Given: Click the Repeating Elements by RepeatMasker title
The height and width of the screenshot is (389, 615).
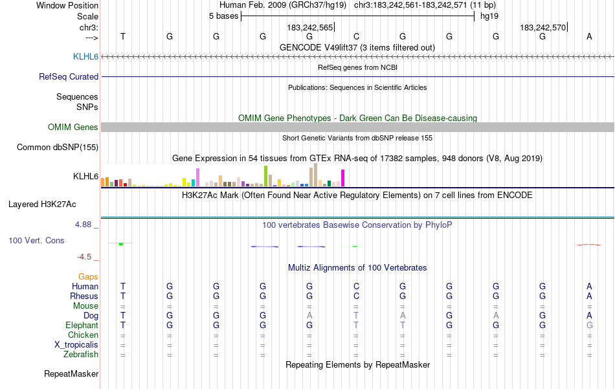Looking at the screenshot, I should (358, 364).
